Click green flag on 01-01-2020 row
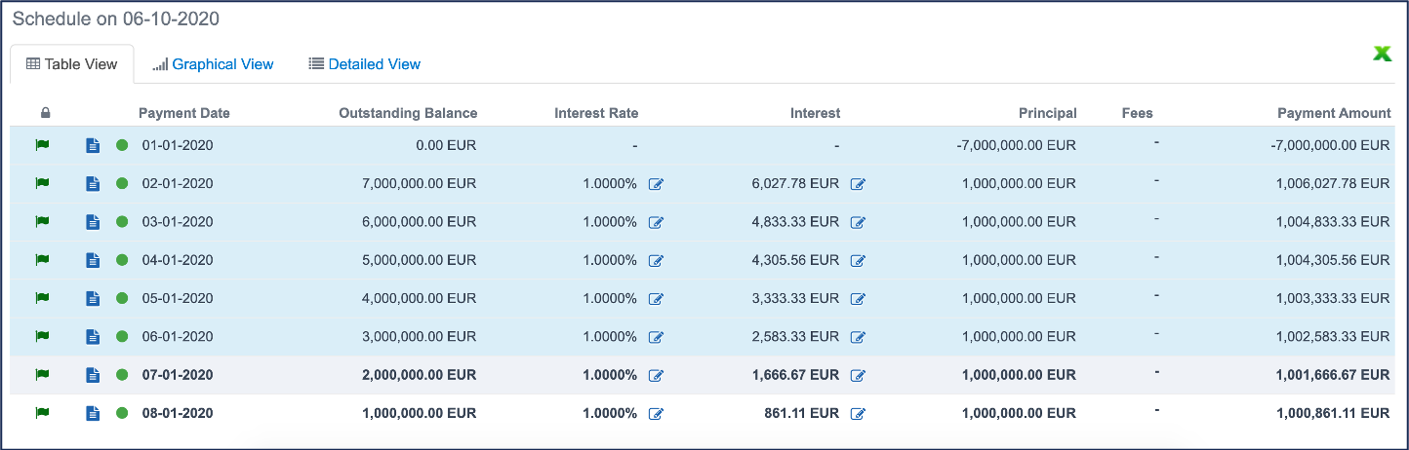 (42, 145)
